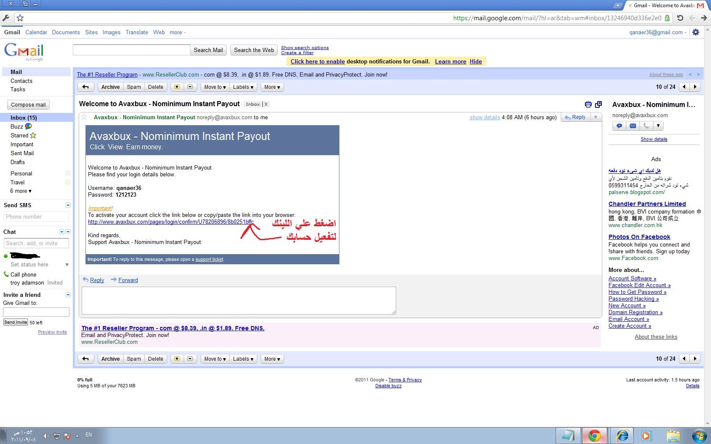Click the Call phone icon in chat
This screenshot has width=711, height=444.
(x=6, y=274)
